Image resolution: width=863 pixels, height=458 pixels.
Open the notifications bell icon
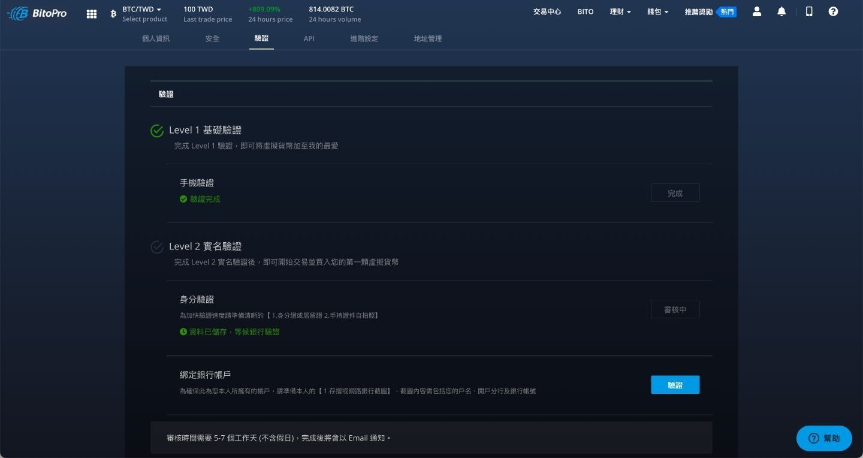pyautogui.click(x=781, y=11)
